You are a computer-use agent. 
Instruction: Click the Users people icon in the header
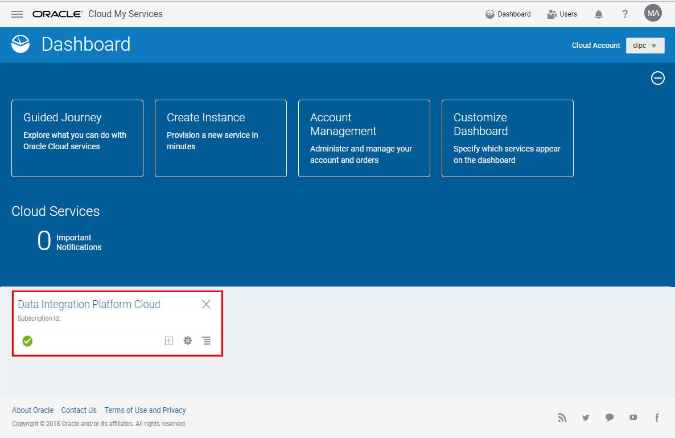pos(551,14)
